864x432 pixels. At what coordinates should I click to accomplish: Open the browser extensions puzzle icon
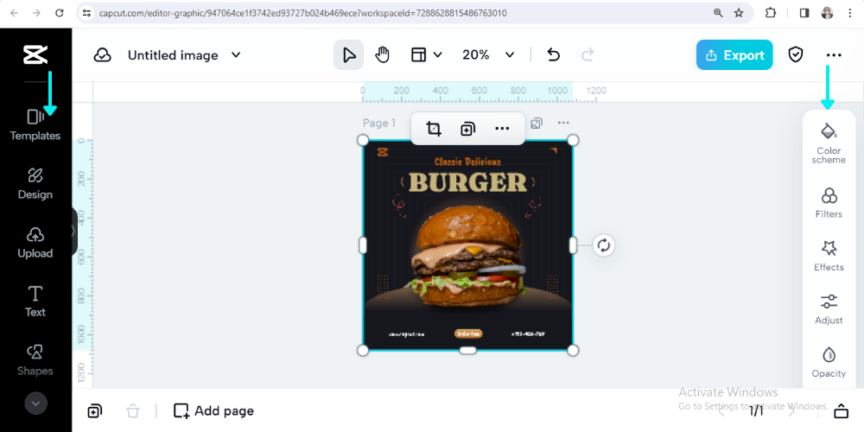click(771, 13)
